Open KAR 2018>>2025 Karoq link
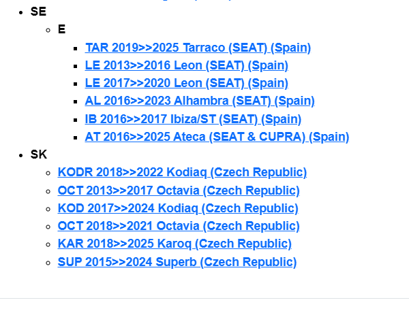The image size is (409, 328). [x=175, y=244]
